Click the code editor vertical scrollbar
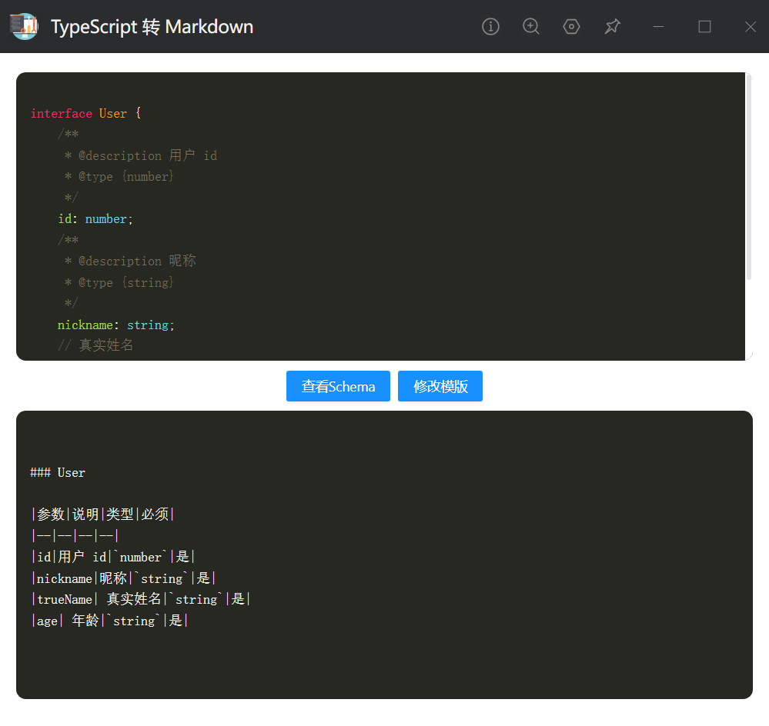769x726 pixels. [x=749, y=176]
